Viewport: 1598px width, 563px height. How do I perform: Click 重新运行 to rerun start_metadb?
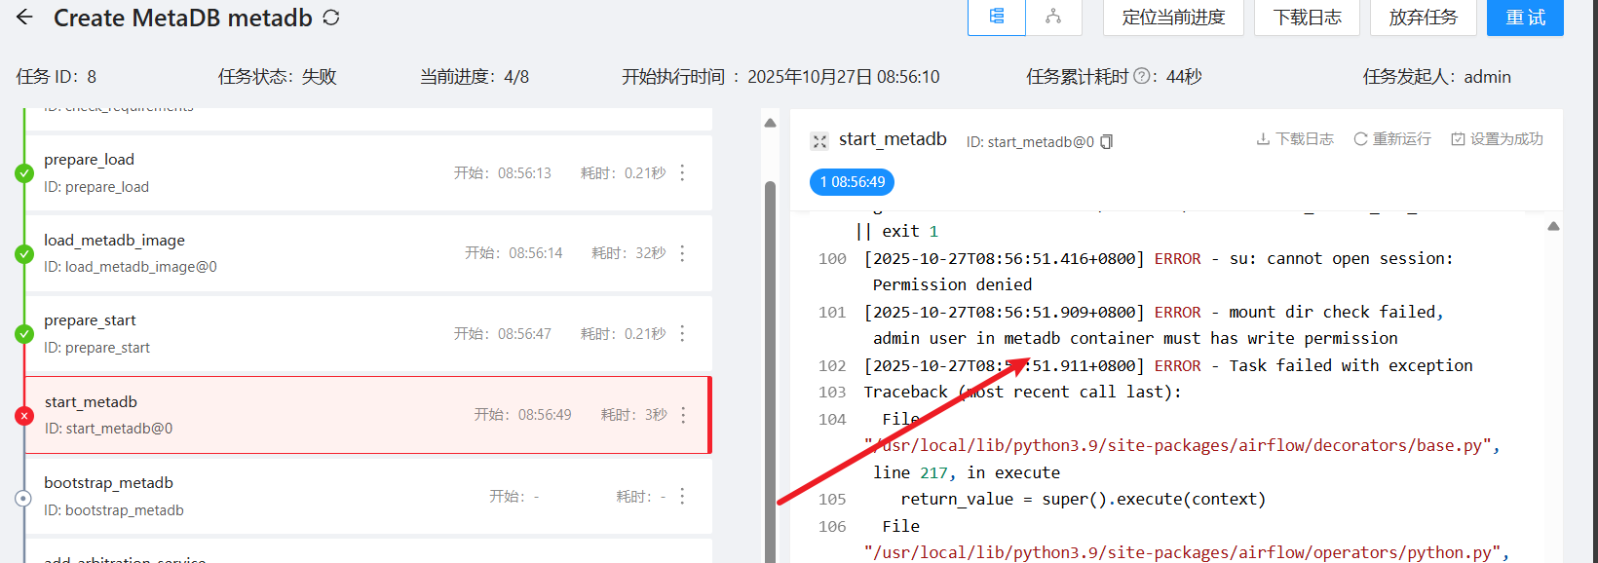click(x=1392, y=139)
